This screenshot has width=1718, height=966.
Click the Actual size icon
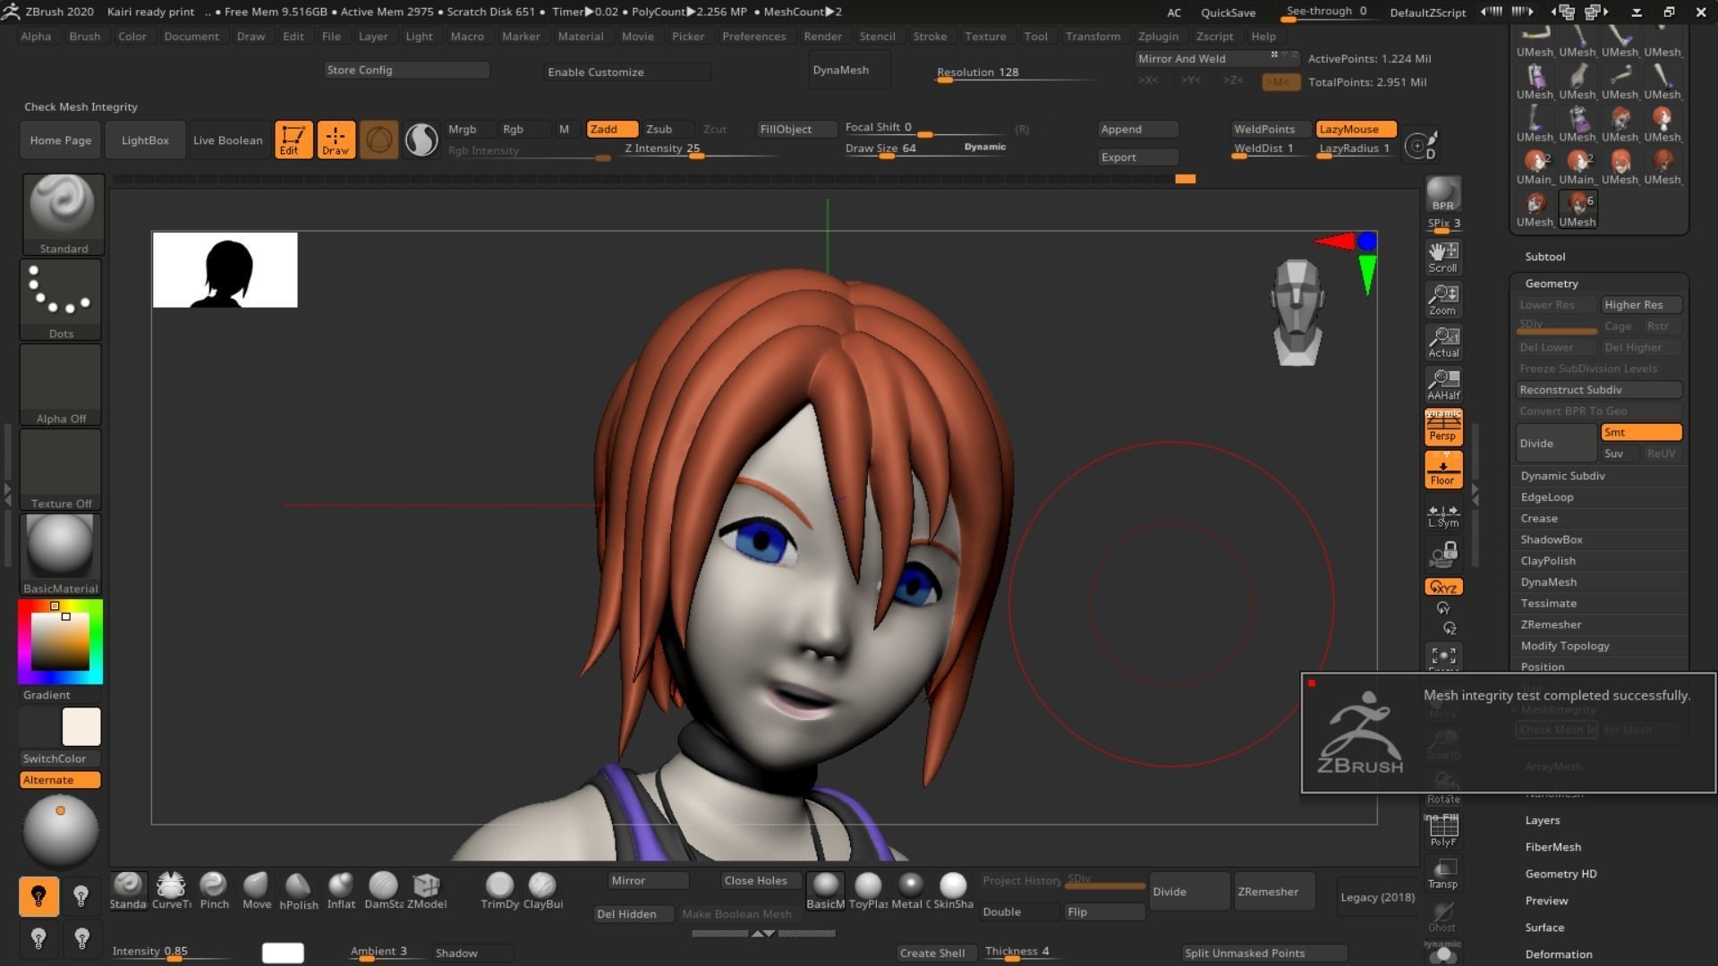click(x=1443, y=342)
